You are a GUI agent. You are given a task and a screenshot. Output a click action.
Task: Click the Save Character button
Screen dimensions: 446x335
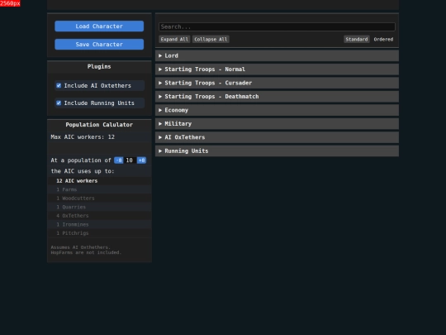coord(99,45)
